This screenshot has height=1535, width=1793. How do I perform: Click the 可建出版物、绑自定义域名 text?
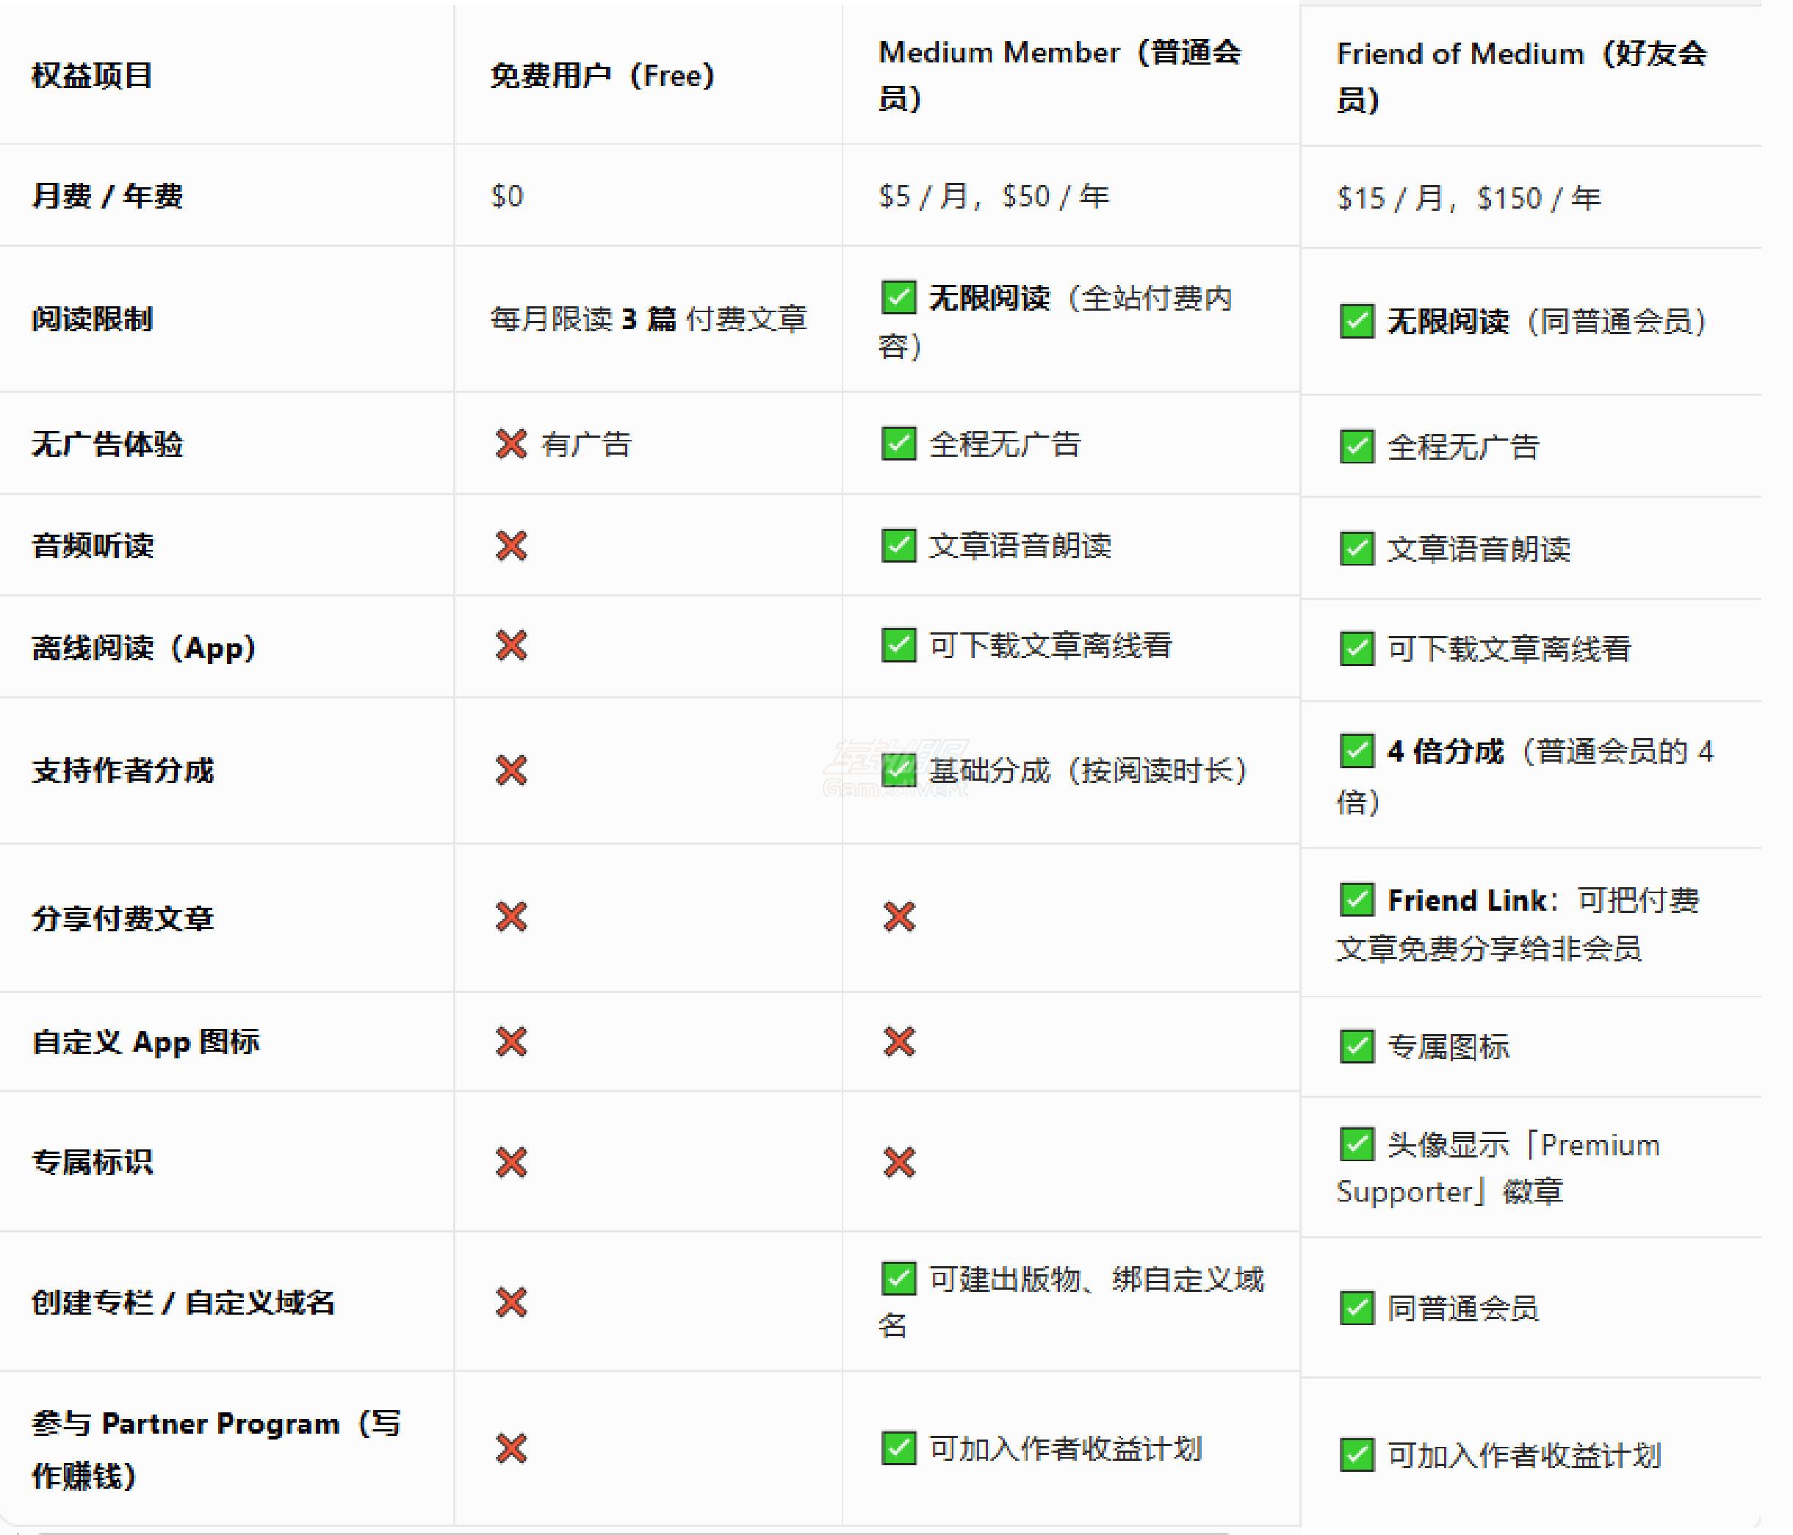pos(1071,1301)
